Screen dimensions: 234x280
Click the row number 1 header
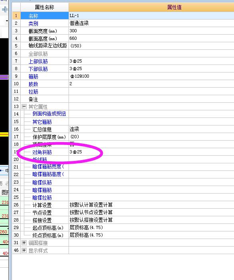16,16
